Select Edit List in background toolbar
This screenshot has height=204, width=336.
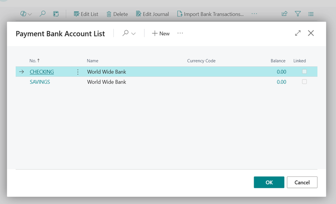click(86, 14)
